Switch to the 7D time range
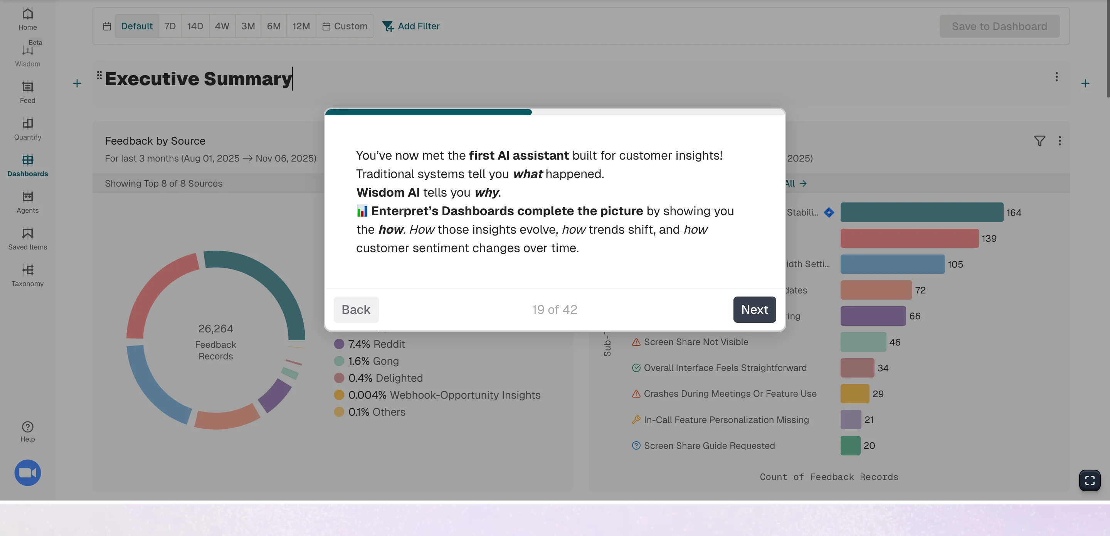Screen dimensions: 1110x536 click(169, 26)
